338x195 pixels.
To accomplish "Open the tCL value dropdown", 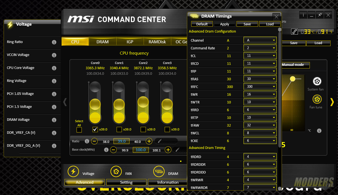I will (260, 56).
